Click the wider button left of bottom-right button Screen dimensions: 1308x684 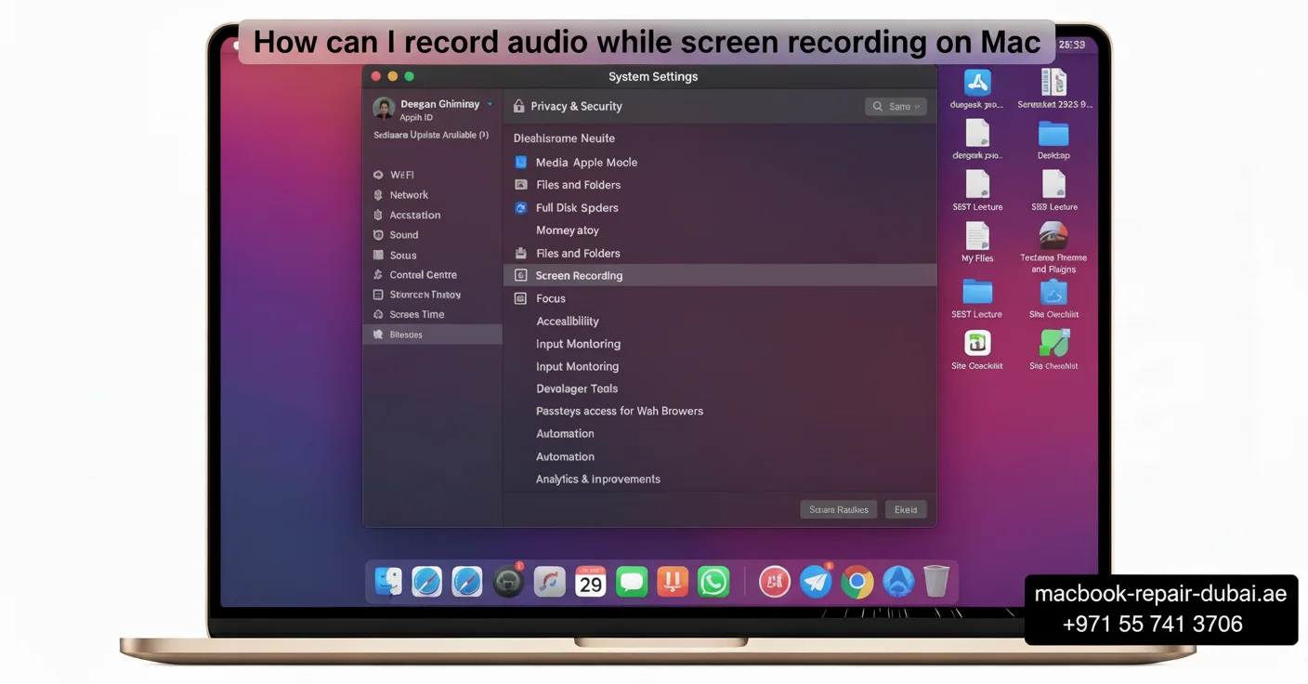click(x=838, y=509)
